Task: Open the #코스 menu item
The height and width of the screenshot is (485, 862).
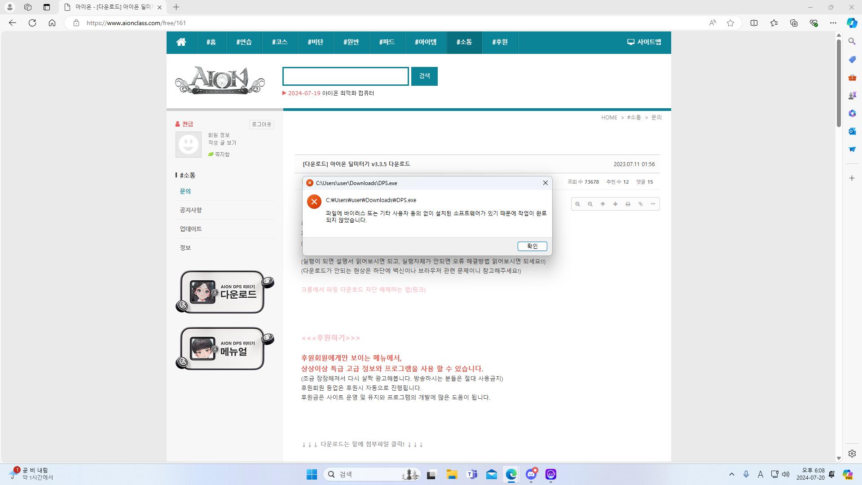Action: (x=280, y=42)
